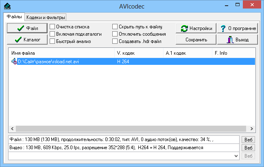Click the horizontal scrollbar track
This screenshot has width=264, height=167.
click(x=131, y=129)
